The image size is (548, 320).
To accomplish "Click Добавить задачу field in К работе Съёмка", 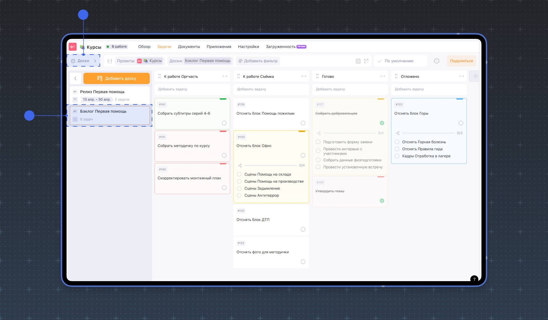I will [x=271, y=89].
